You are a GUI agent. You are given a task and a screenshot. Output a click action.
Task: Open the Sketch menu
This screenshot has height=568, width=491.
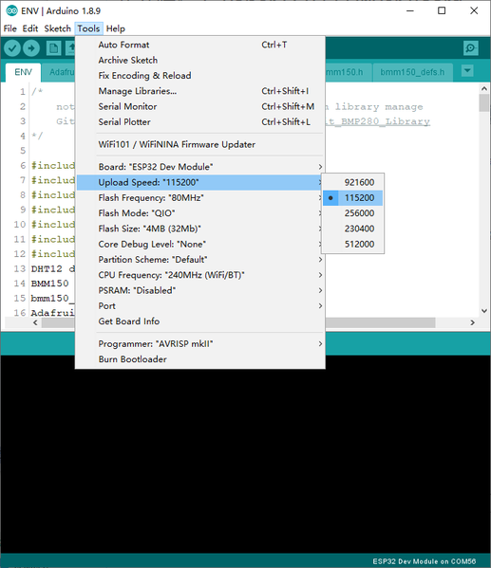coord(57,28)
